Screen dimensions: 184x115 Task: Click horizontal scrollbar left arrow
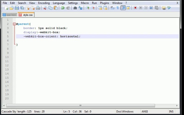coord(4,106)
